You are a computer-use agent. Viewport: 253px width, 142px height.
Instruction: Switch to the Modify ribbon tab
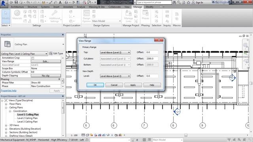click(x=149, y=7)
